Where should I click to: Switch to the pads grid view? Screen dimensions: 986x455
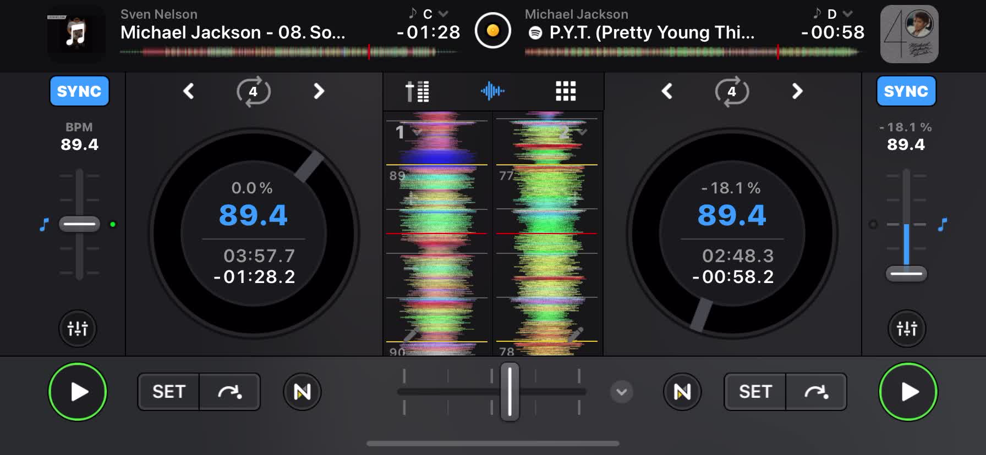tap(566, 91)
